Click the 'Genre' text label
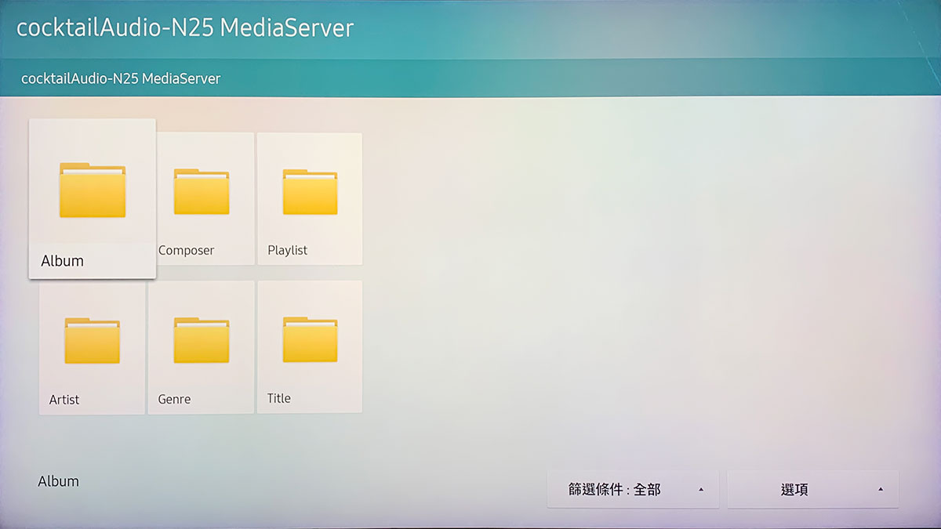The width and height of the screenshot is (941, 529). click(x=174, y=400)
